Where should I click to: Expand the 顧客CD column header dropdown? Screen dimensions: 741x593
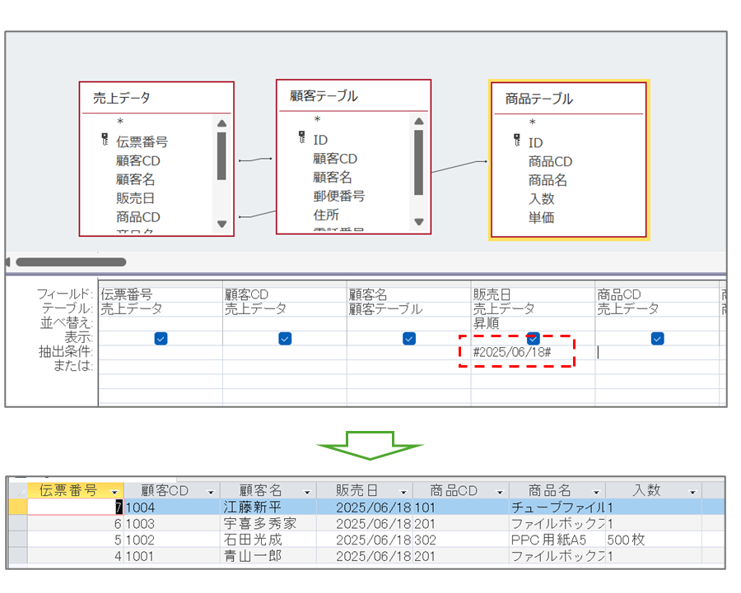[x=212, y=491]
